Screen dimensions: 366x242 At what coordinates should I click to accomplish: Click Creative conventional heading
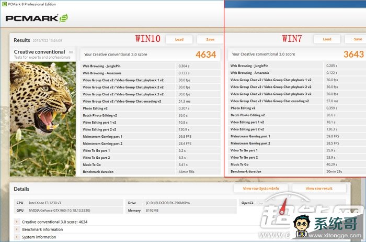coord(39,52)
